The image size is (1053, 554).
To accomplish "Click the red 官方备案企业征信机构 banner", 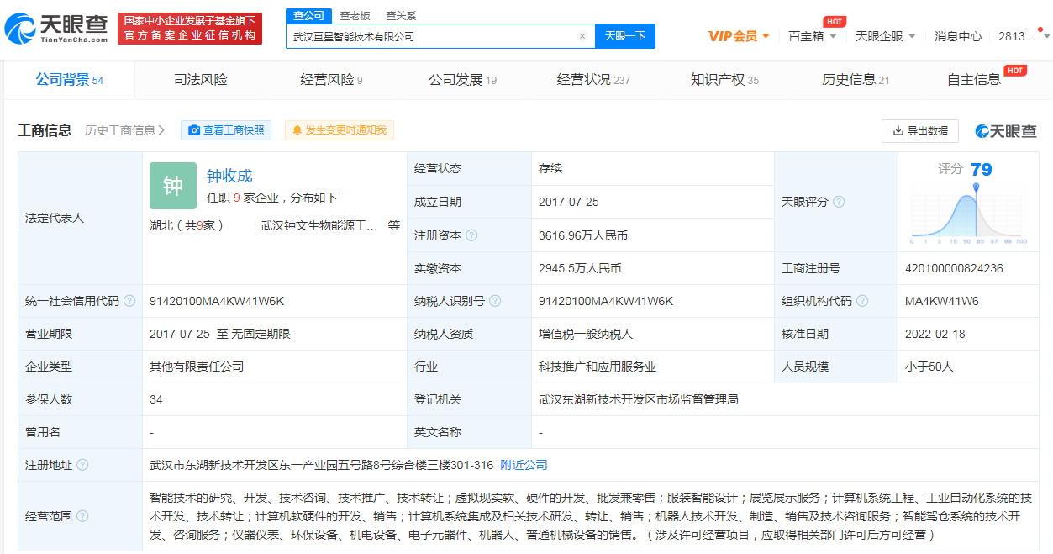I will (190, 29).
